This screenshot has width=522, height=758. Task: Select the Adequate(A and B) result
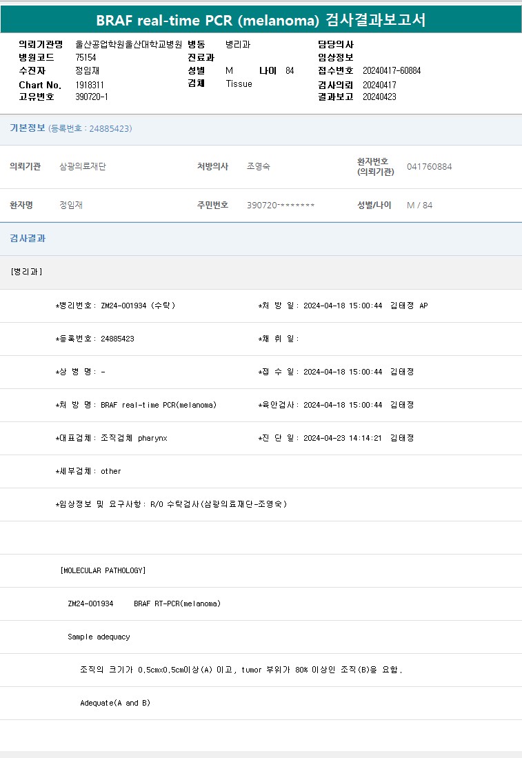(115, 703)
